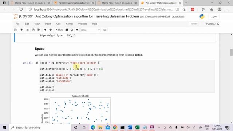Viewport: 233px width, 131px height.
Task: Restart the kernel with the circular arrow icon
Action: (72, 30)
